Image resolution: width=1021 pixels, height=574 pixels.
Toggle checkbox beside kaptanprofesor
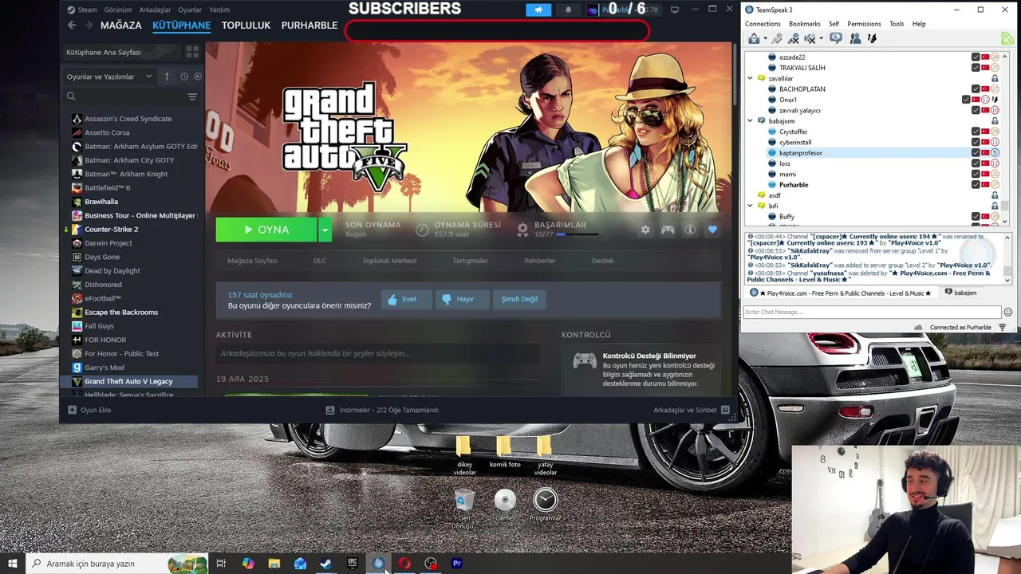tap(976, 152)
